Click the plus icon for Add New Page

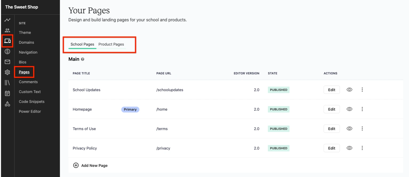(76, 165)
